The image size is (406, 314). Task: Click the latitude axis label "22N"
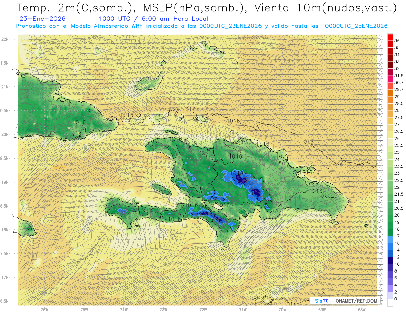(5, 39)
